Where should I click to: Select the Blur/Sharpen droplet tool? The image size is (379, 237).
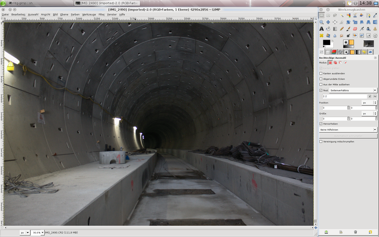coord(335,36)
